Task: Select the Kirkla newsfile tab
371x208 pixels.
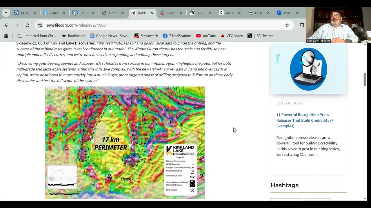Action: [x=142, y=13]
